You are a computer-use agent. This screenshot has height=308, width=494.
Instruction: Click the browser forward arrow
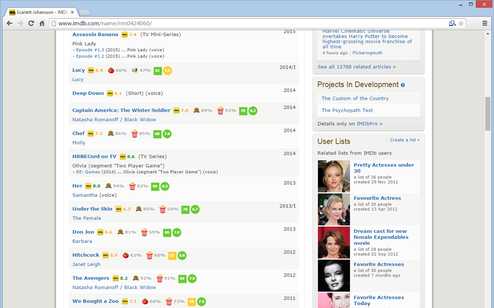point(20,23)
